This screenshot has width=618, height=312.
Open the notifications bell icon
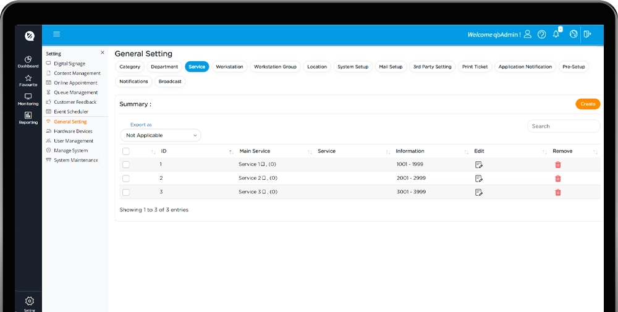tap(556, 35)
